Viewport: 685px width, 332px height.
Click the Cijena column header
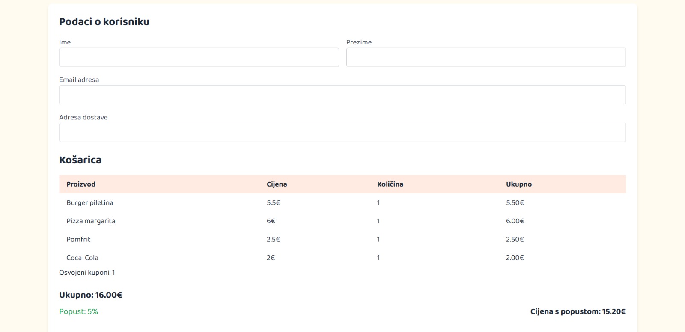coord(277,184)
